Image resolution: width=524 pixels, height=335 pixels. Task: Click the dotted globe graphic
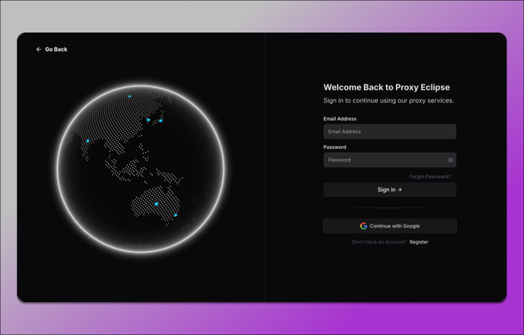pos(141,169)
